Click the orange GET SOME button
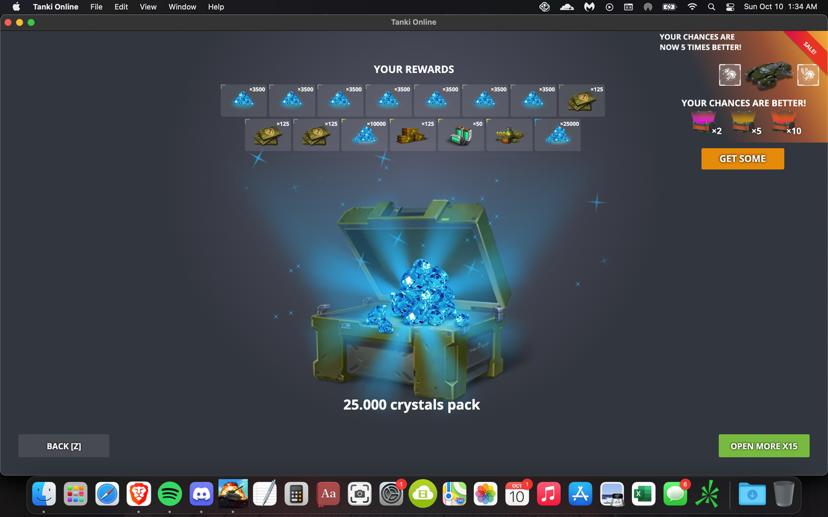This screenshot has width=828, height=517. tap(743, 158)
